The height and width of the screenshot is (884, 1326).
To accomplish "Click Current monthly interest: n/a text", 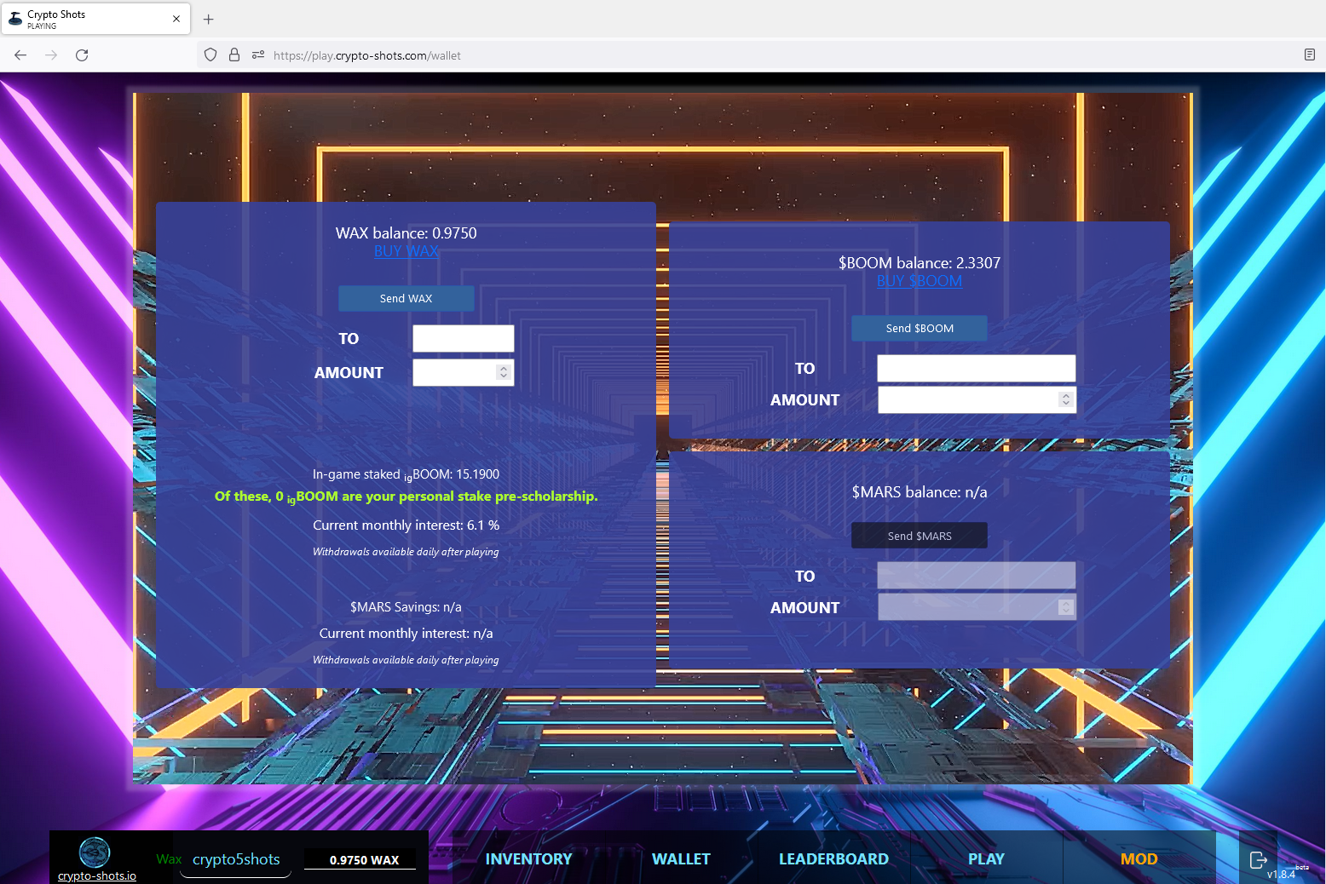I will click(406, 634).
